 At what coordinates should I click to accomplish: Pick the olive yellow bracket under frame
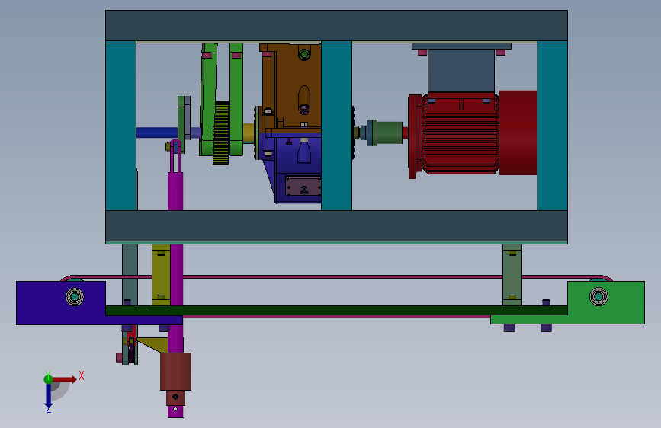(x=161, y=275)
